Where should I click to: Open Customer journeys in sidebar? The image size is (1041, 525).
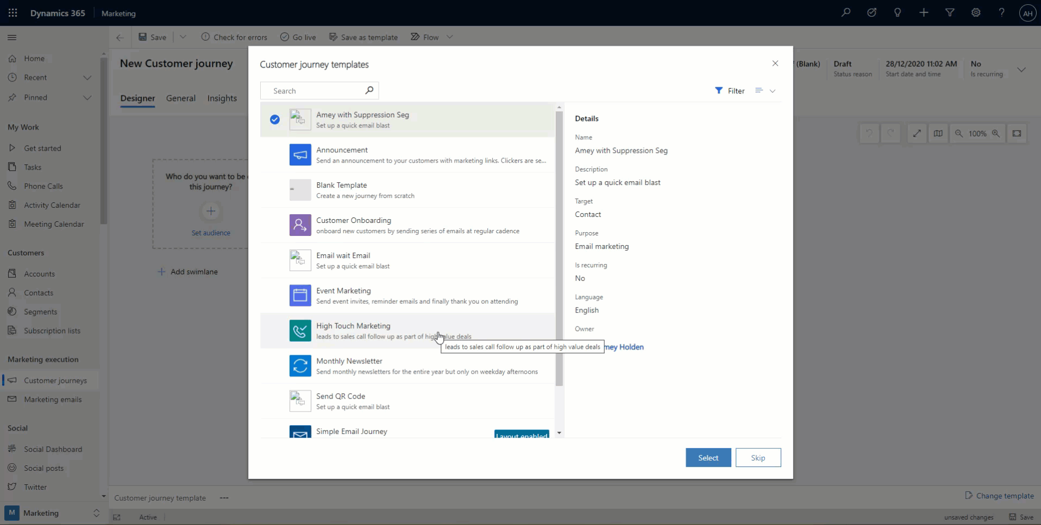[x=50, y=380]
